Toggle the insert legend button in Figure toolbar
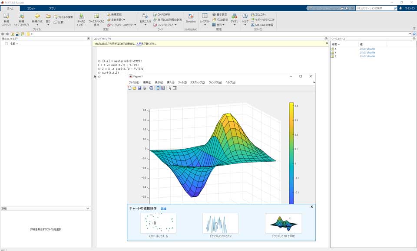 [163, 88]
